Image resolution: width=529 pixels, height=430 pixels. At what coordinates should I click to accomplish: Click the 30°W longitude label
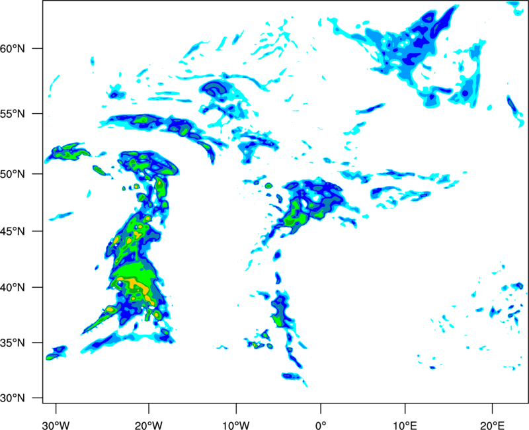pos(56,425)
